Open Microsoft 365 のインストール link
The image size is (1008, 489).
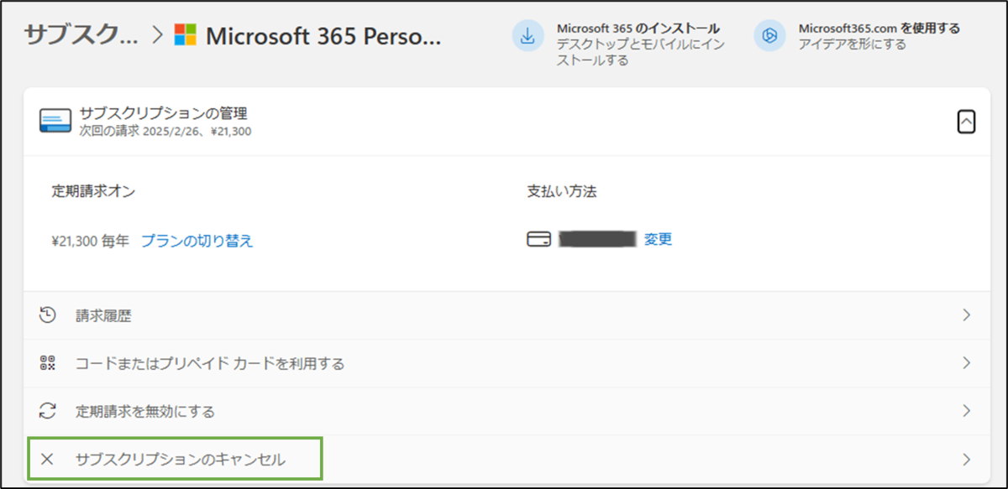pyautogui.click(x=638, y=29)
